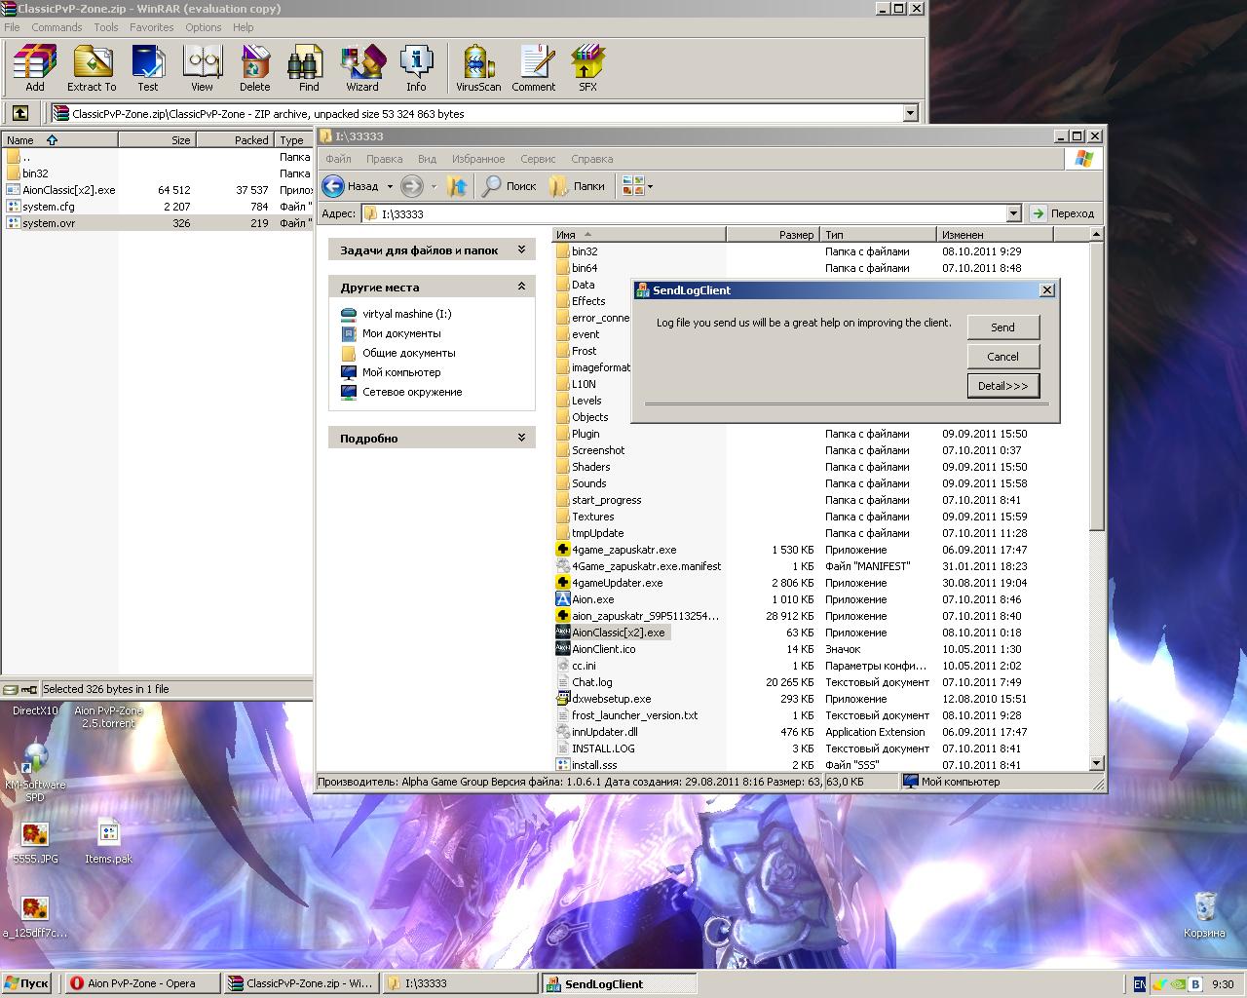Click the WinRAR Find icon
Image resolution: width=1247 pixels, height=998 pixels.
(x=308, y=68)
